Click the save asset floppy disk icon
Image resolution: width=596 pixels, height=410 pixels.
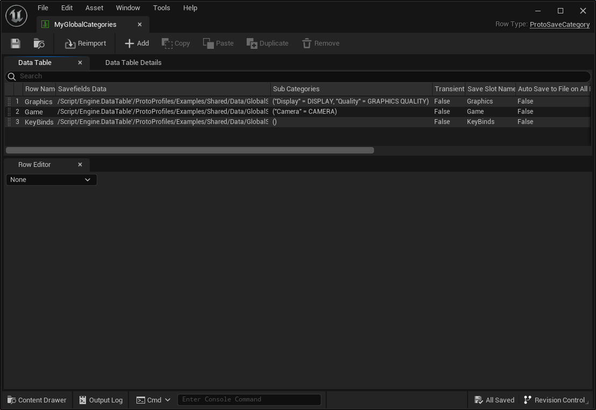pyautogui.click(x=16, y=43)
